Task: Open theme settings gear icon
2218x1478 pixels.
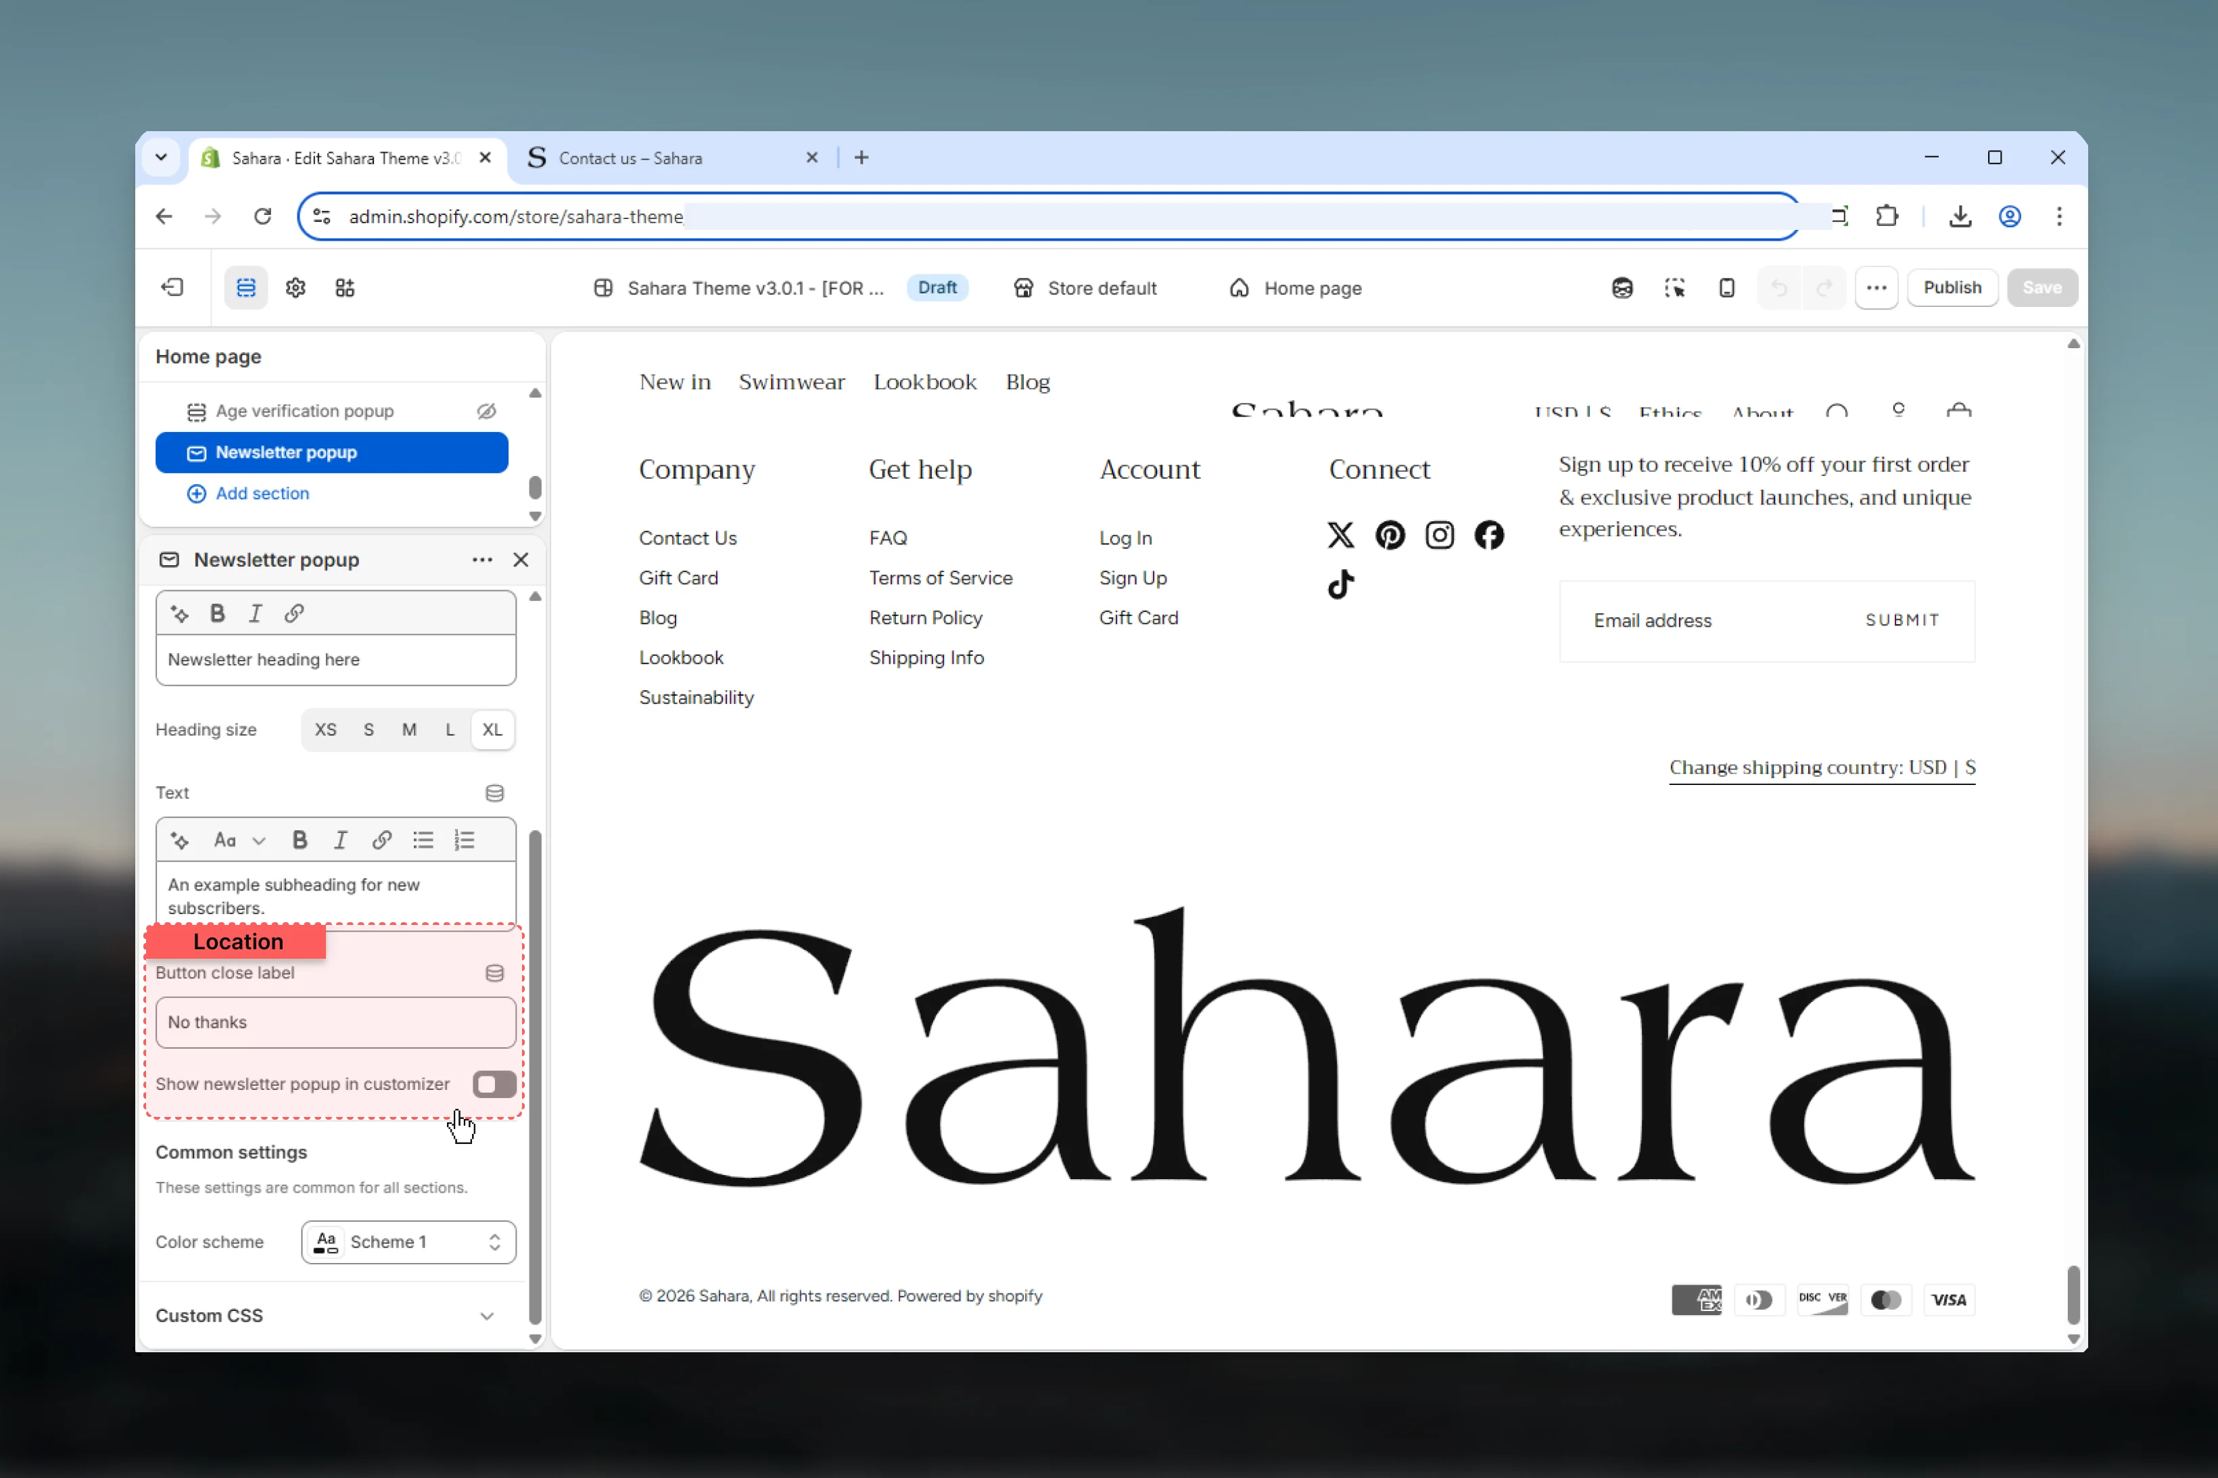Action: point(295,287)
